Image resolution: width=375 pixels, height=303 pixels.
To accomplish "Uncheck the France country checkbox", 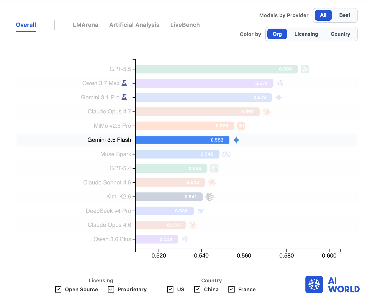I will click(x=231, y=289).
